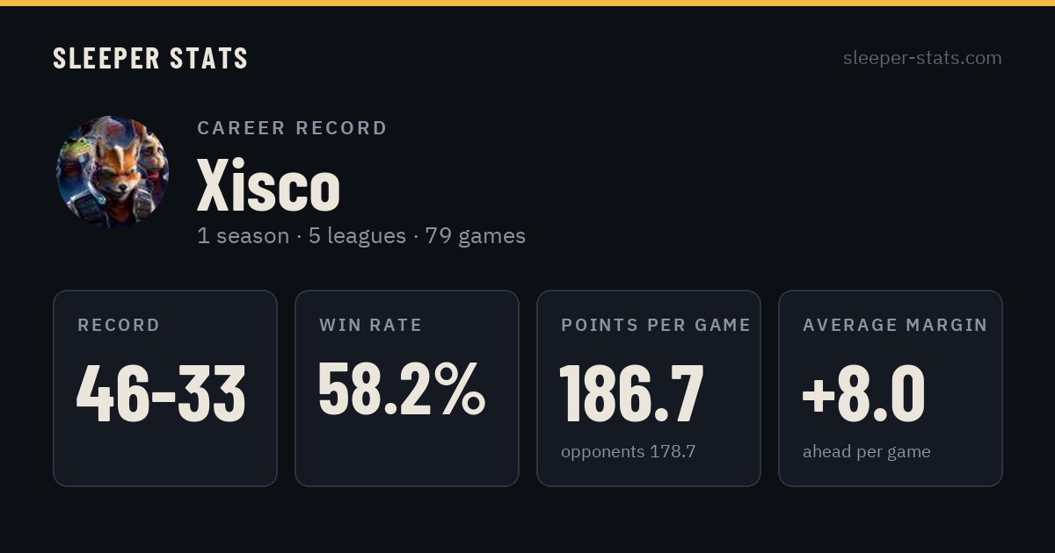
Task: Click the 58.2% win rate value
Action: [401, 389]
